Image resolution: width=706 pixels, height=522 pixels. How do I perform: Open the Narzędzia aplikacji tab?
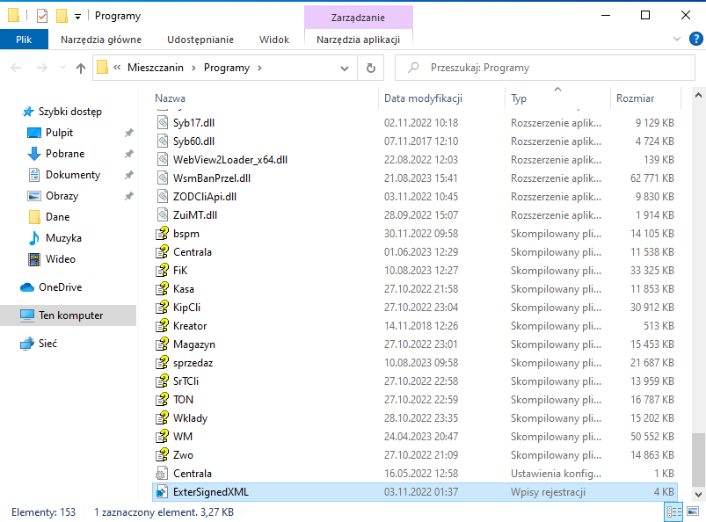[358, 40]
